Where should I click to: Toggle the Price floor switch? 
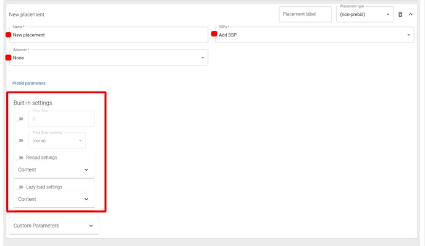pos(19,119)
